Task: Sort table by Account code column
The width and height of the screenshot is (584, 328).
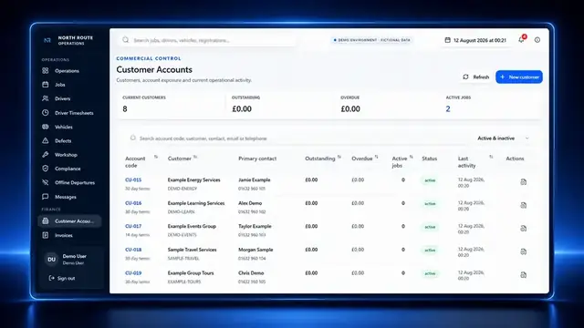Action: coord(156,157)
